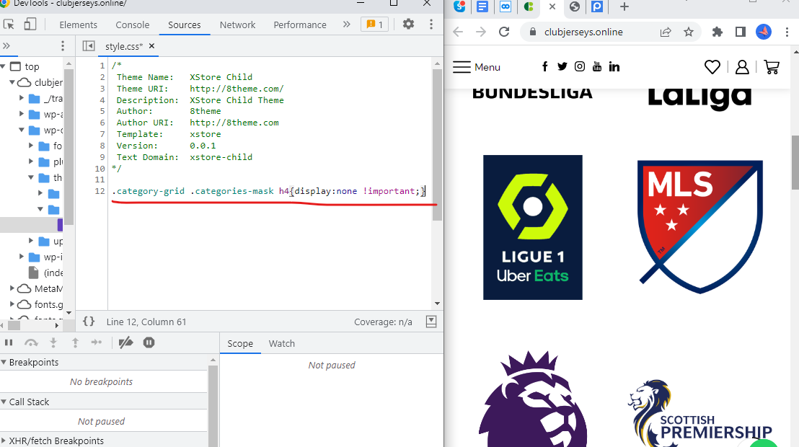This screenshot has width=799, height=447.
Task: Open the browser profile avatar
Action: coord(764,32)
